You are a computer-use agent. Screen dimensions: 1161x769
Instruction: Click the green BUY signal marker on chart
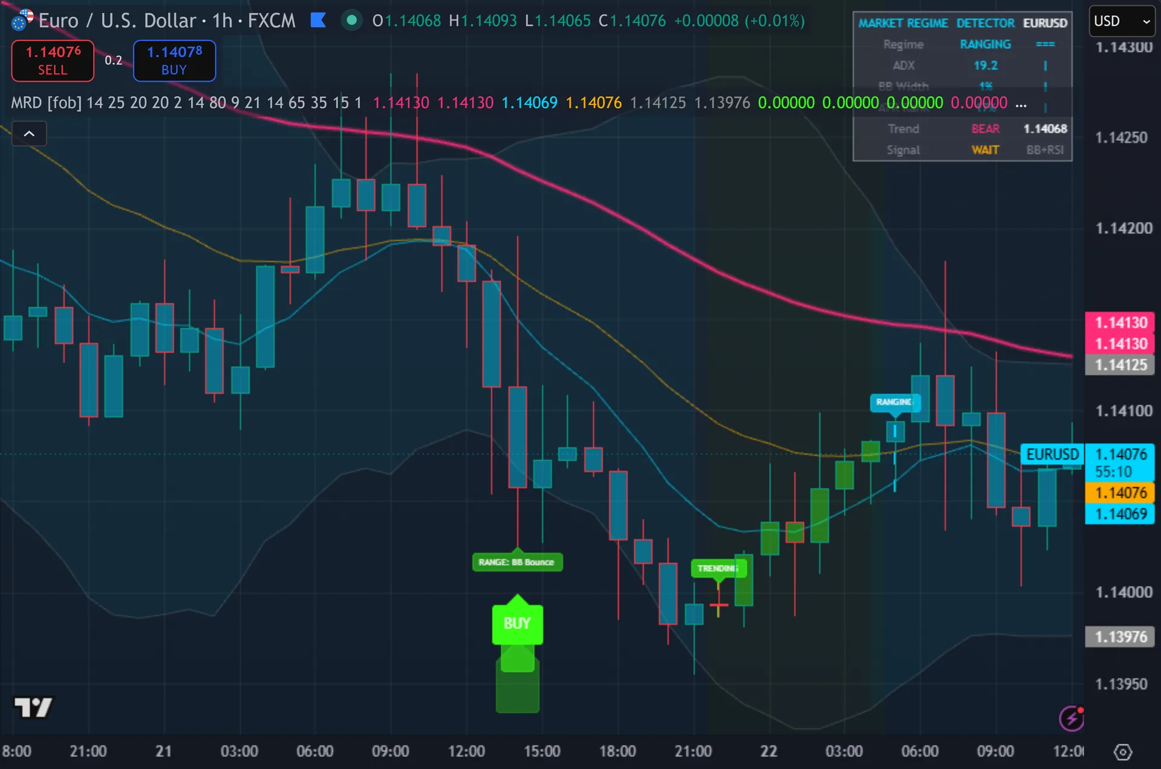pyautogui.click(x=517, y=623)
